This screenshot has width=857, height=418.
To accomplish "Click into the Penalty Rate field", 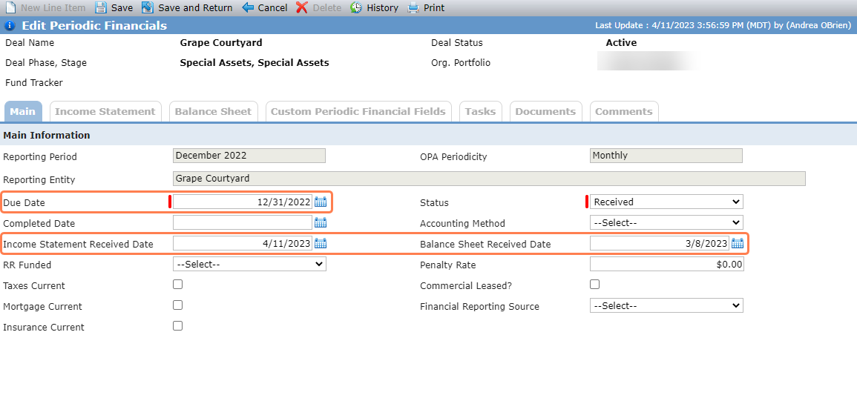I will pos(666,264).
